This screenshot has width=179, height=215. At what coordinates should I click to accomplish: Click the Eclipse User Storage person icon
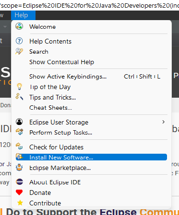point(19,122)
